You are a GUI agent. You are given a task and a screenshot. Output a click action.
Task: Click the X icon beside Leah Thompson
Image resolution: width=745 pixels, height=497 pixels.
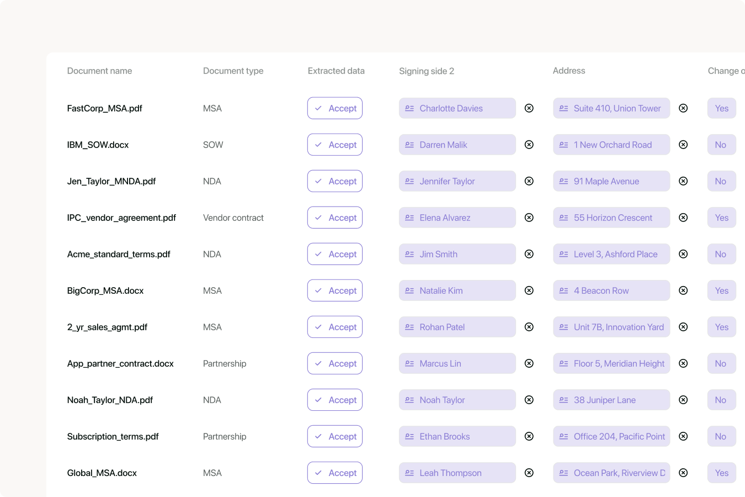[529, 473]
